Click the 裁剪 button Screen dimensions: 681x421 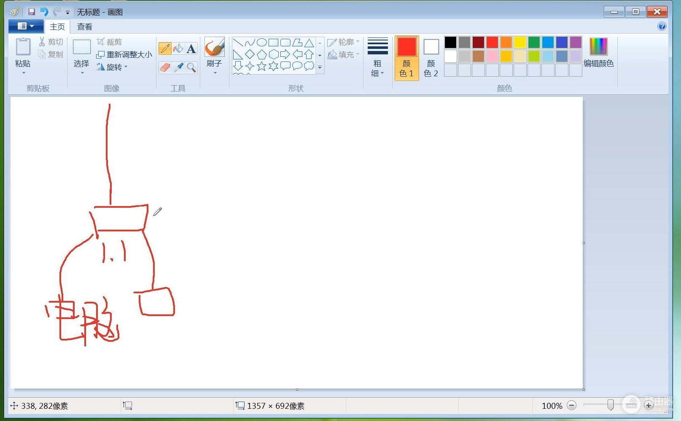tap(109, 42)
